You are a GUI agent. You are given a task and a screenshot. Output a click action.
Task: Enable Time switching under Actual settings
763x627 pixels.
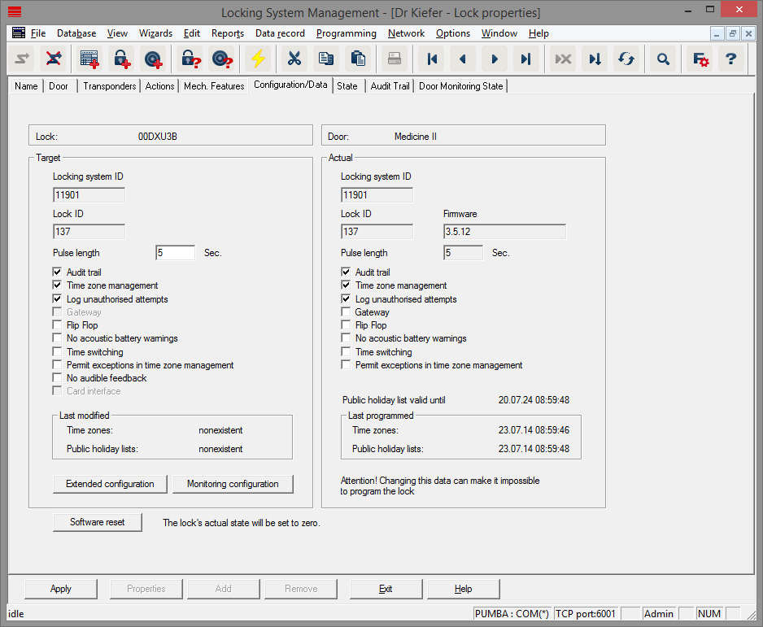point(345,351)
